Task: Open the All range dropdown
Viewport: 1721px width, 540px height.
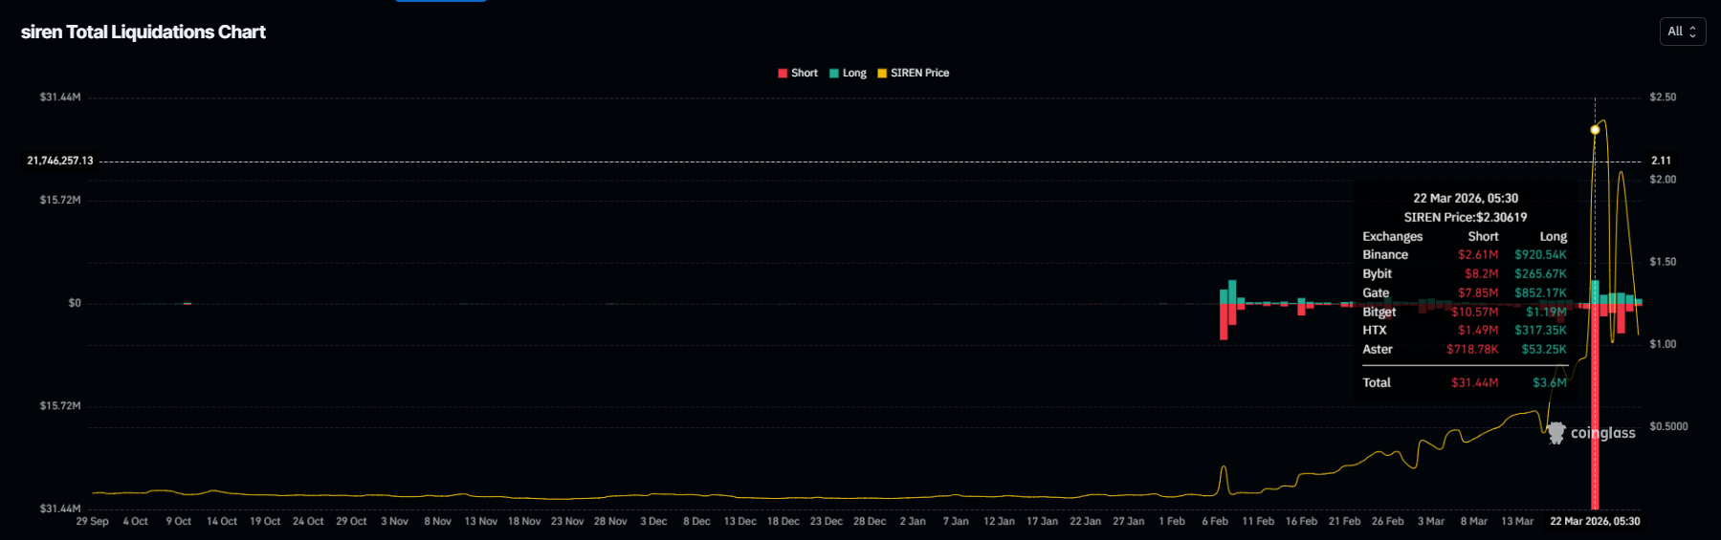Action: (1682, 32)
